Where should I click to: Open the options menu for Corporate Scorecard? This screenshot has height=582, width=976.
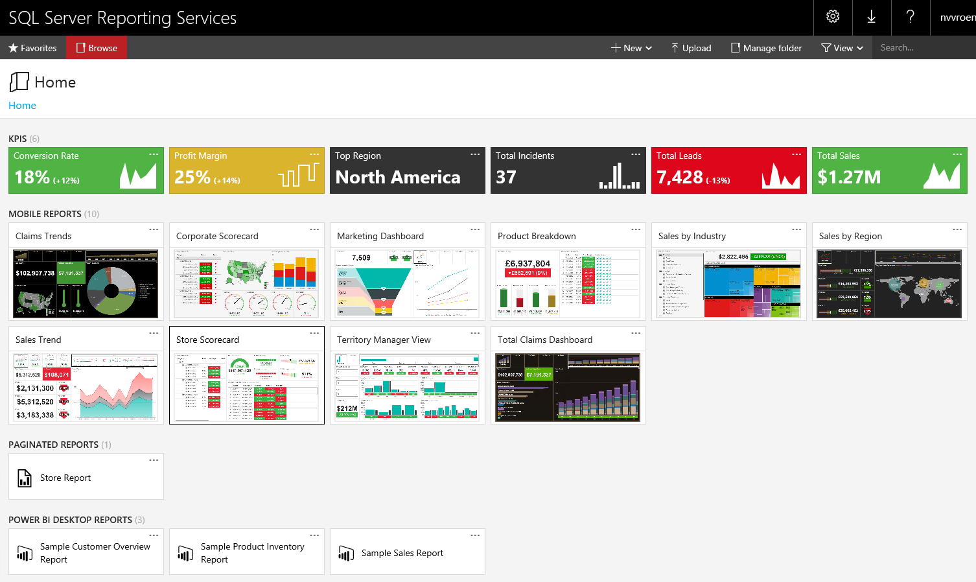point(314,229)
